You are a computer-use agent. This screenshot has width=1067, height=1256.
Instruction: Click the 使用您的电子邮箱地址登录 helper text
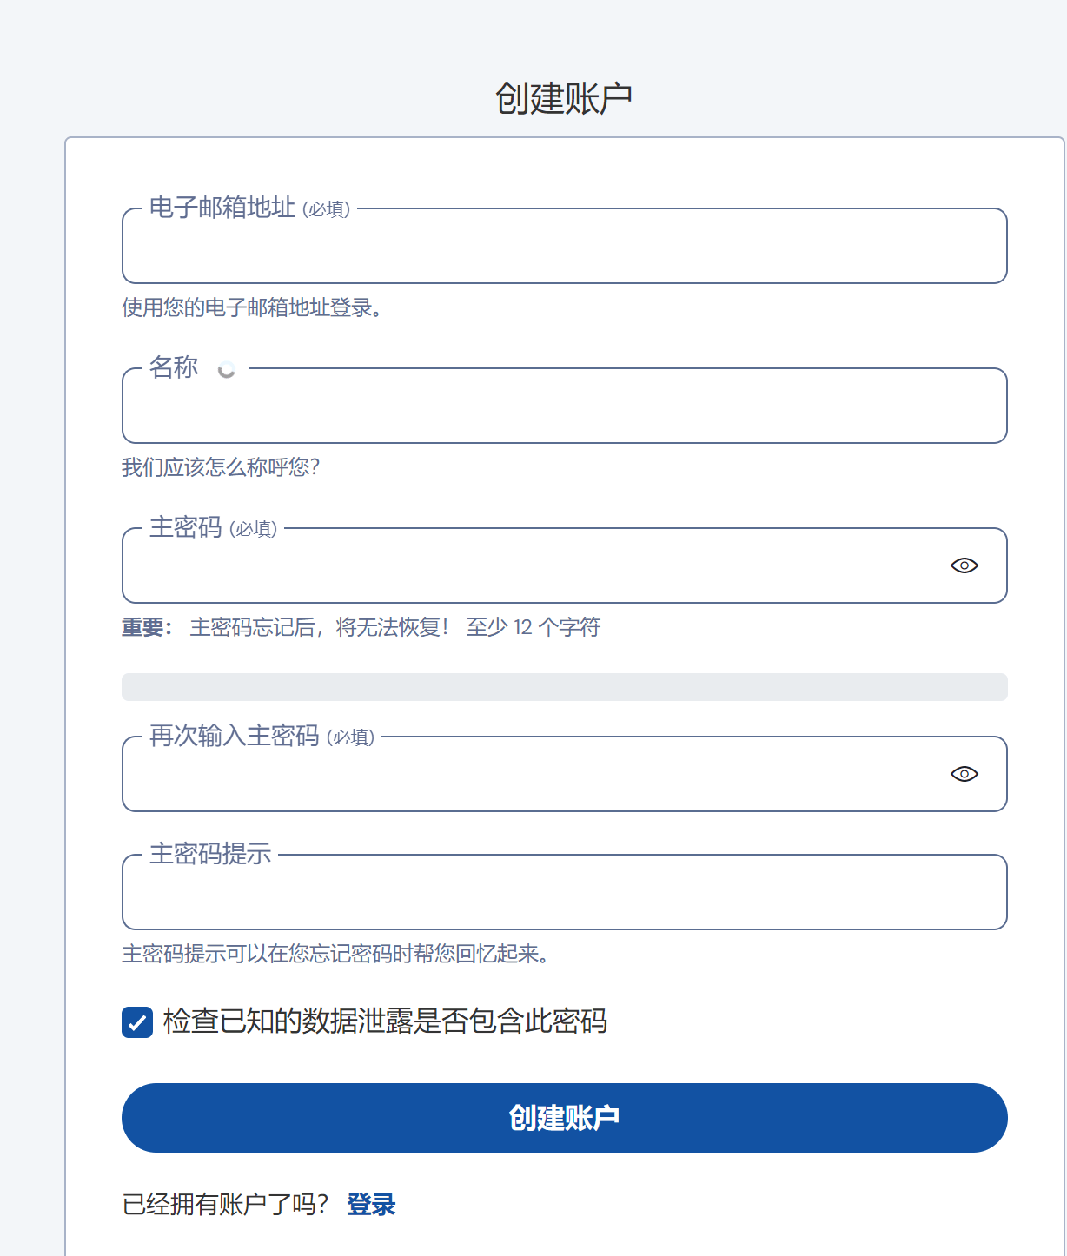tap(252, 307)
